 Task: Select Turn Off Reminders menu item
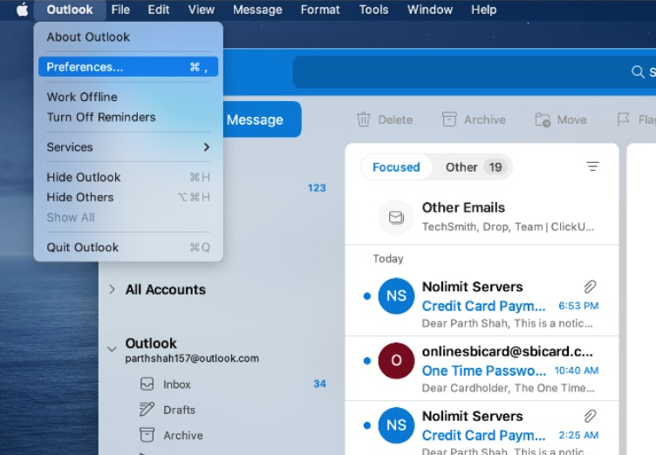(x=128, y=117)
